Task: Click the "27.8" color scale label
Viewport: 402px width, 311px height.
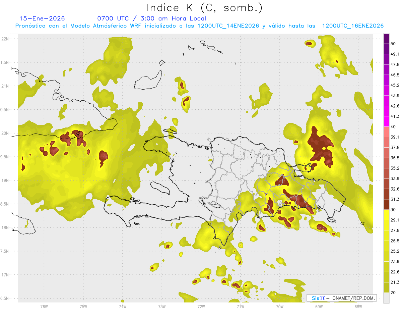Action: [395, 230]
